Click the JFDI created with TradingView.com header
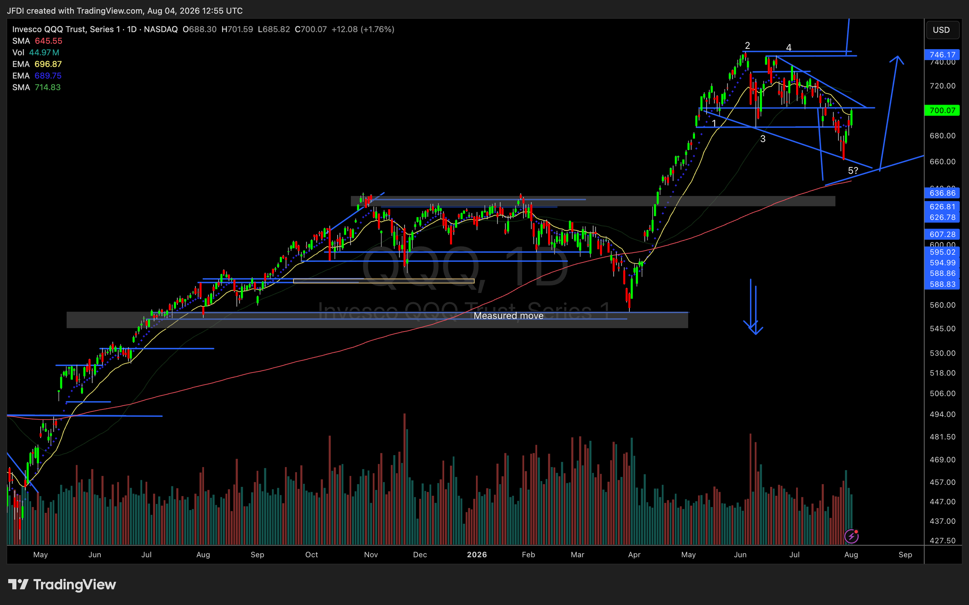Image resolution: width=969 pixels, height=605 pixels. point(125,11)
